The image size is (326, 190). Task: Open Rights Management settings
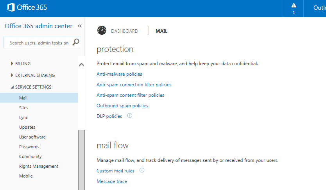click(x=39, y=166)
